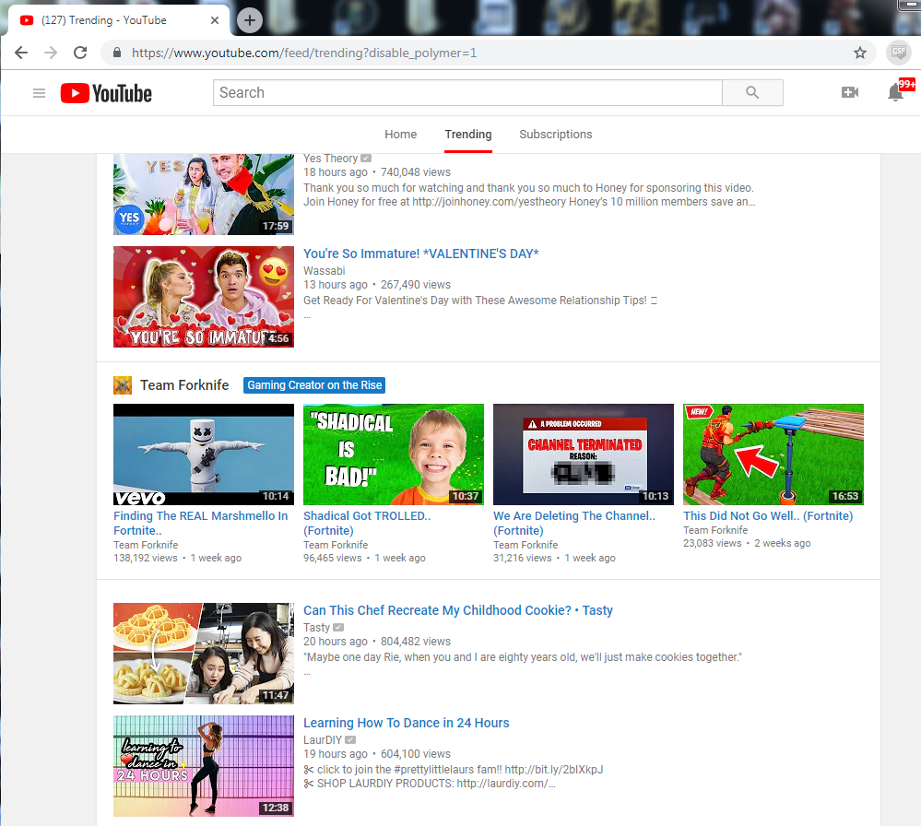This screenshot has height=826, width=921.
Task: Open the hamburger navigation menu
Action: [x=39, y=93]
